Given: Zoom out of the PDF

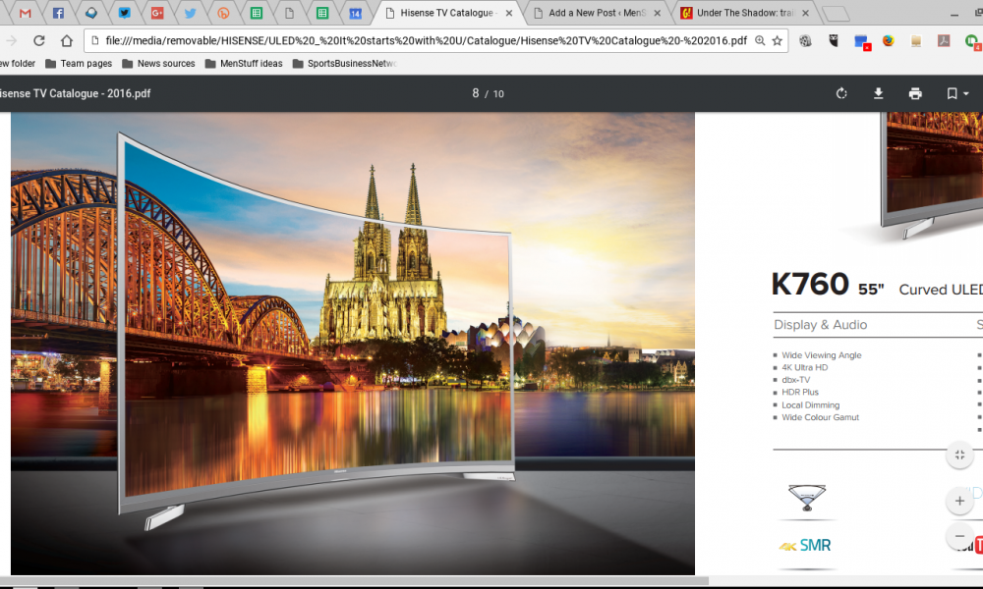Looking at the screenshot, I should (x=958, y=536).
